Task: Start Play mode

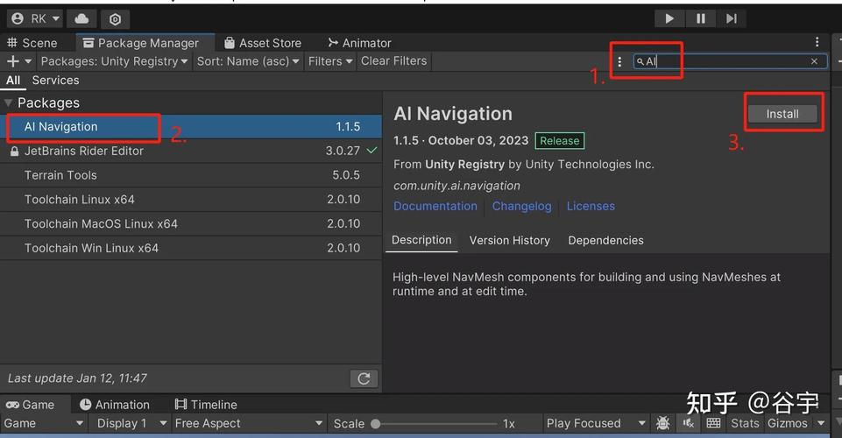Action: (x=669, y=18)
